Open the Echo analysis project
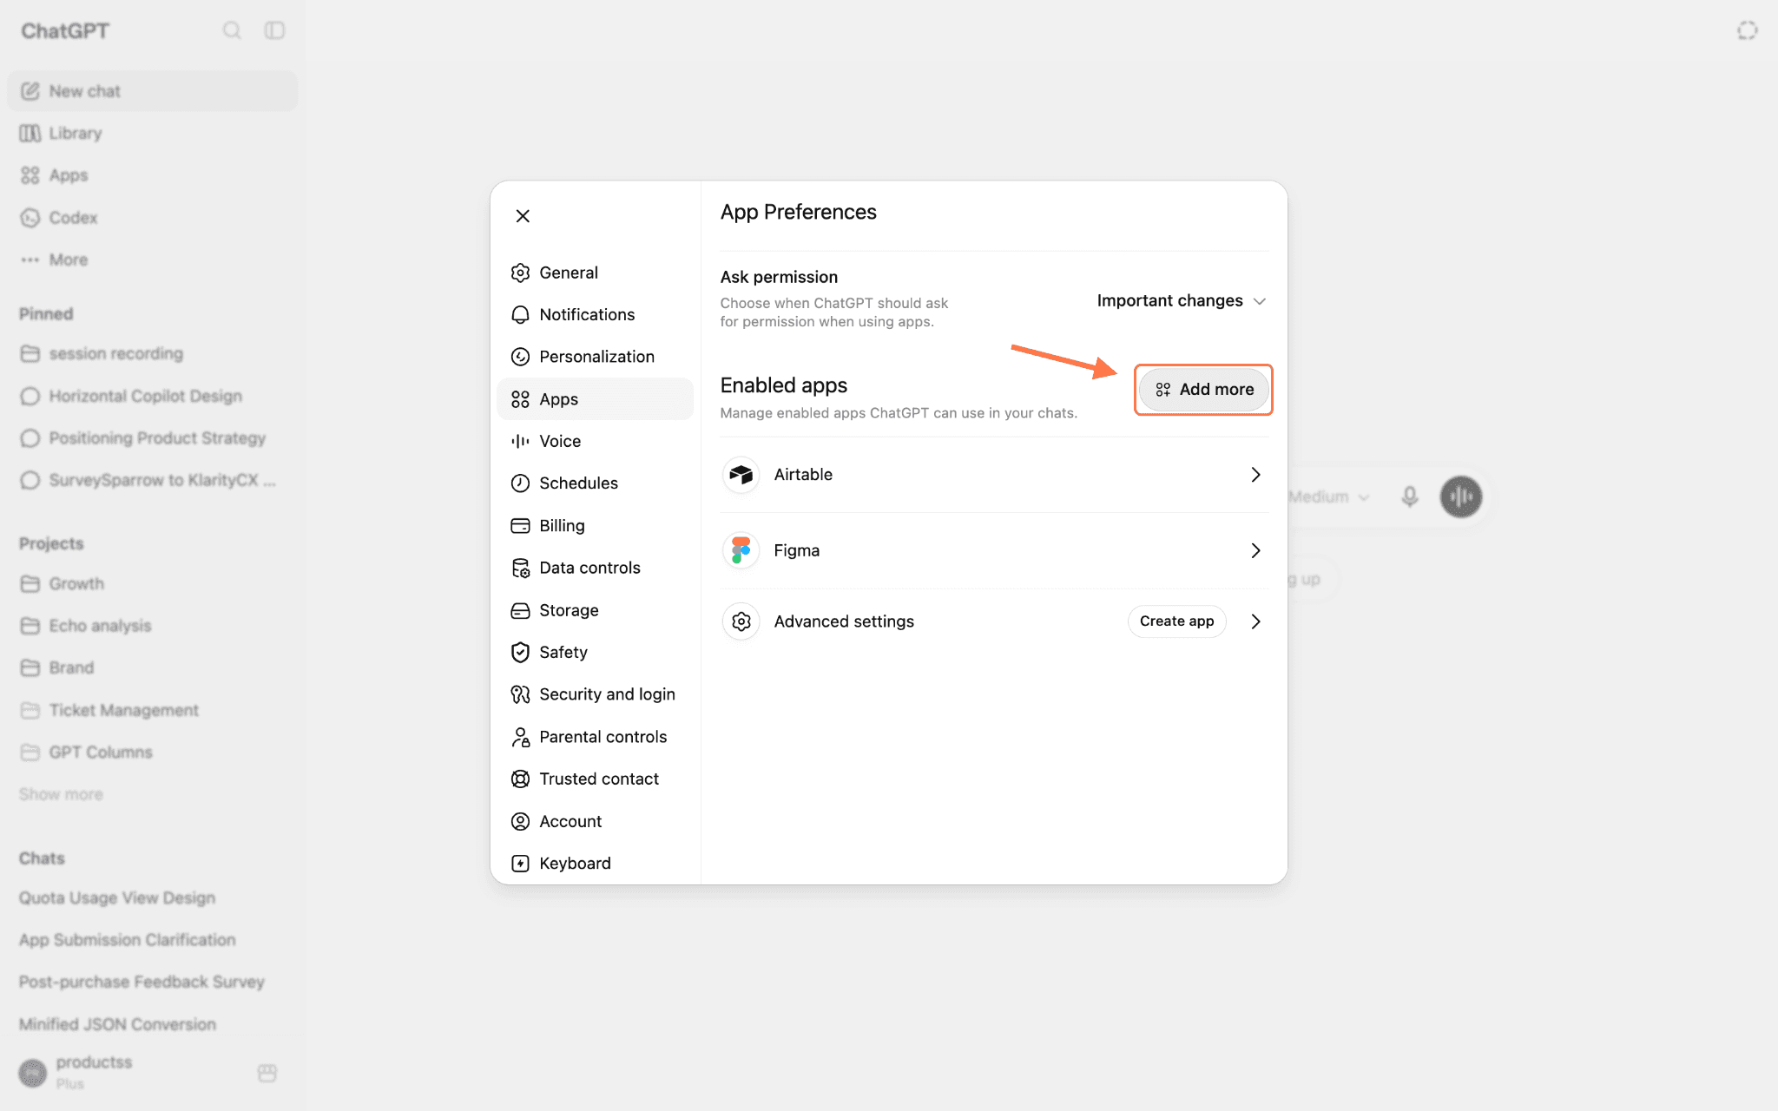Screen dimensions: 1778x1111 point(152,626)
